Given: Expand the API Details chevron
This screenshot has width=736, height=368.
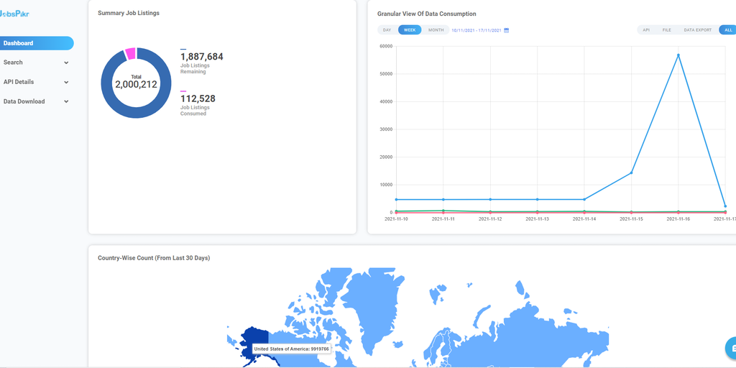Looking at the screenshot, I should [x=66, y=82].
